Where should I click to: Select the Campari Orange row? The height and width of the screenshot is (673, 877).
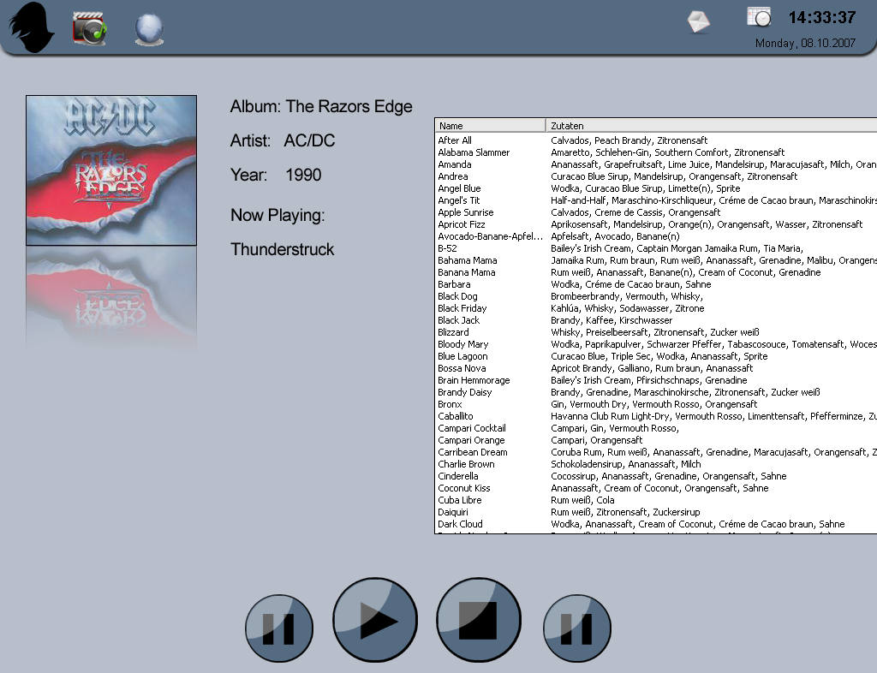click(656, 440)
